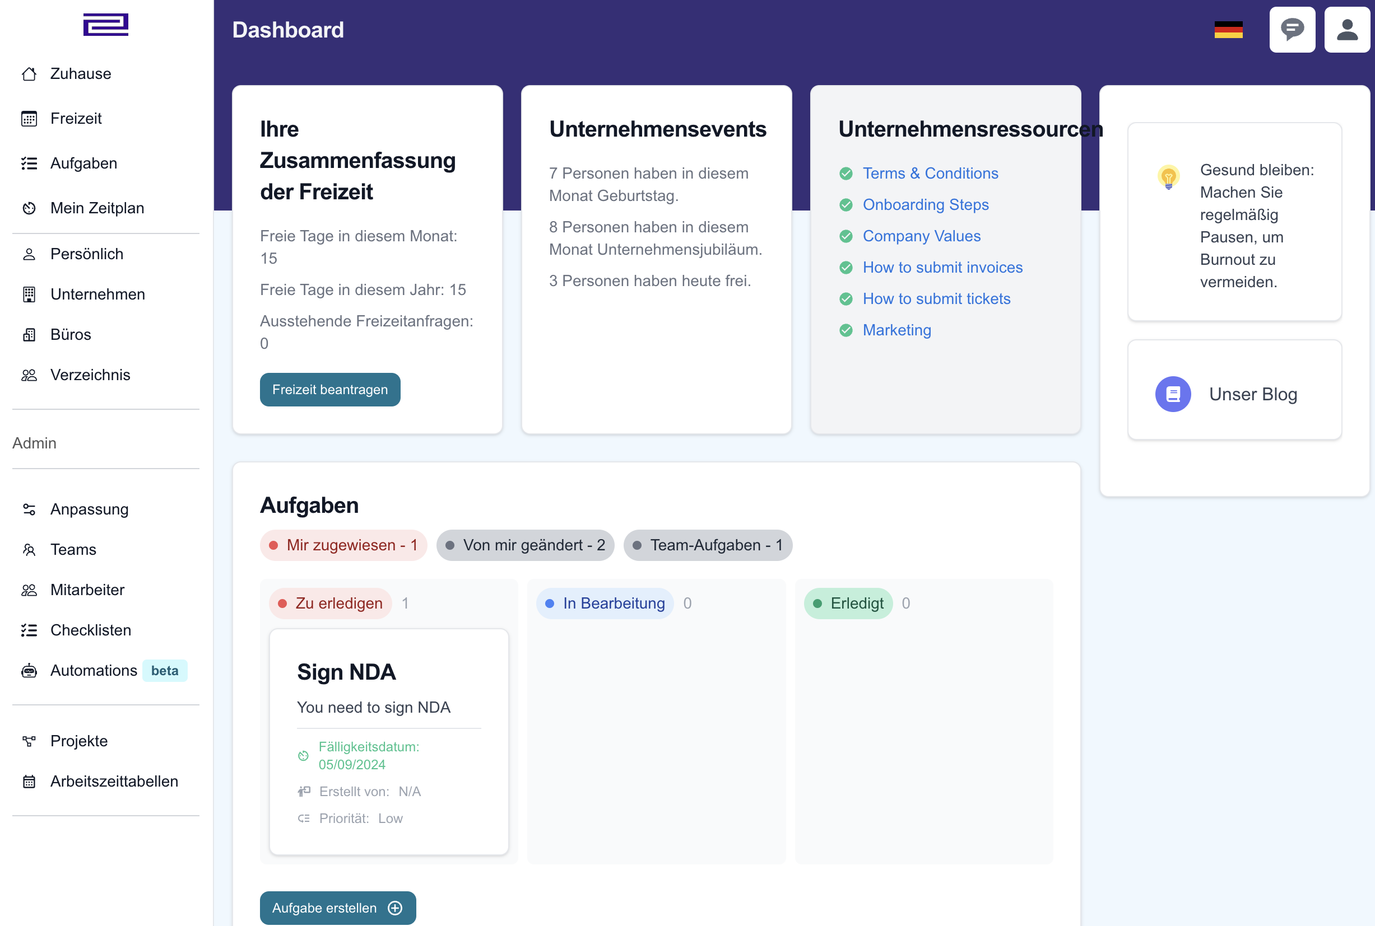The height and width of the screenshot is (926, 1375).
Task: Click the green check beside Terms & Conditions
Action: (x=846, y=174)
